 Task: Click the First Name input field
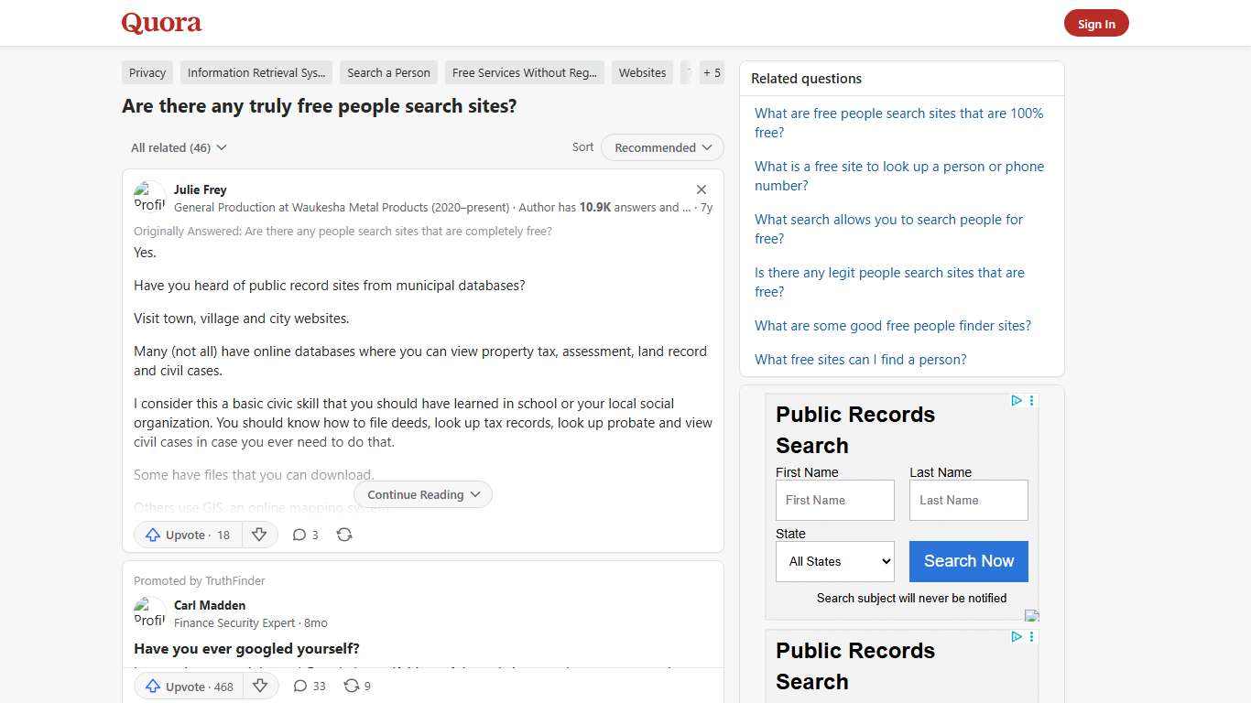[x=833, y=500]
